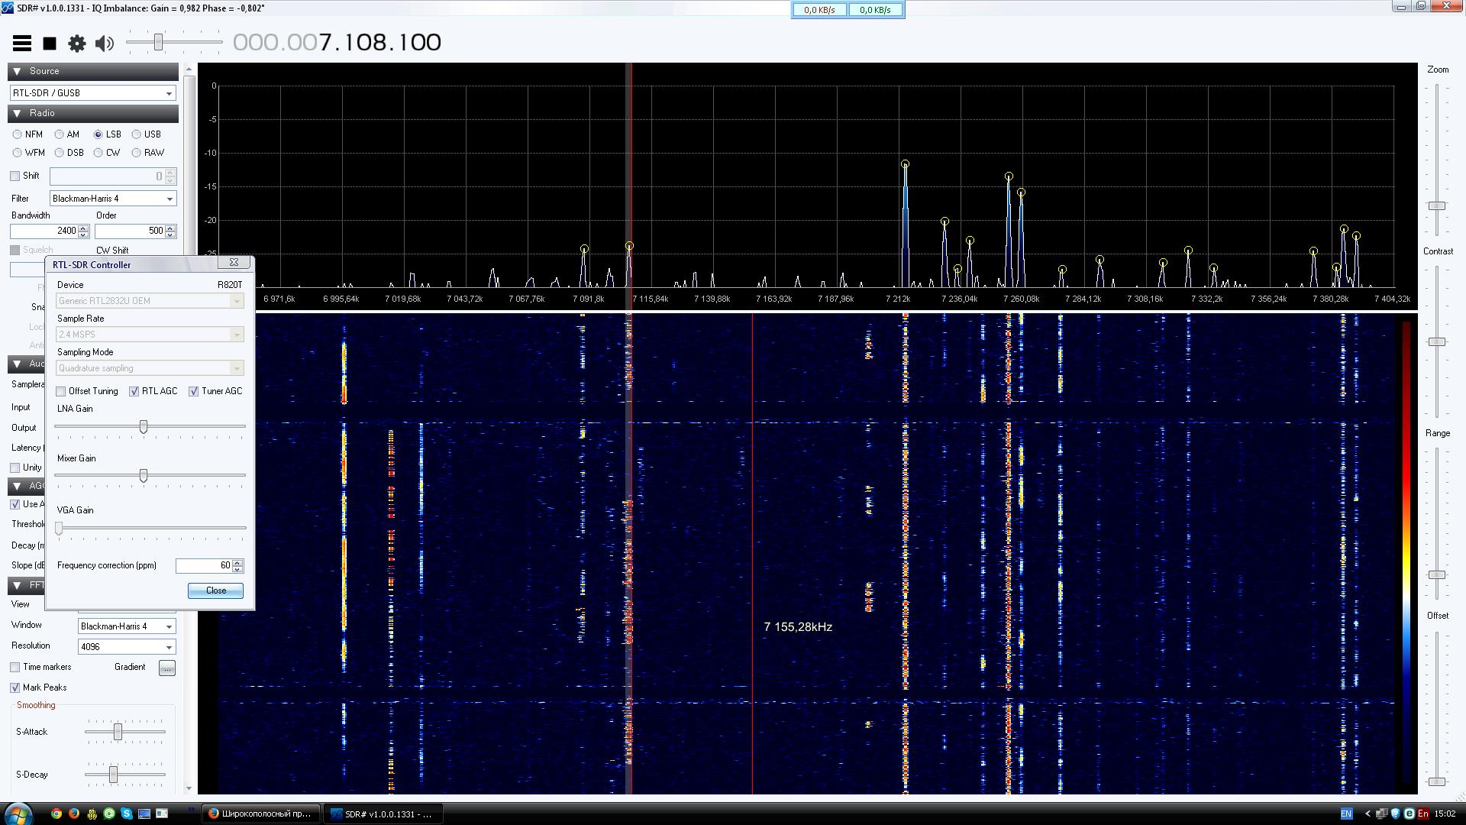Open the EN language bar indicator
This screenshot has width=1466, height=825.
1346,814
